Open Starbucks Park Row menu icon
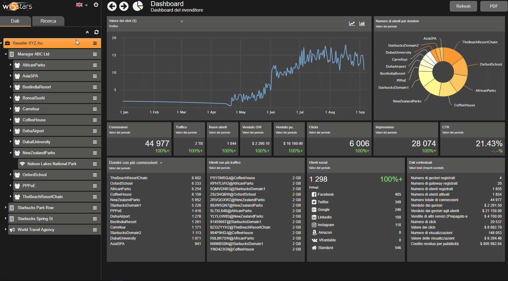508x281 pixels. pos(95,208)
